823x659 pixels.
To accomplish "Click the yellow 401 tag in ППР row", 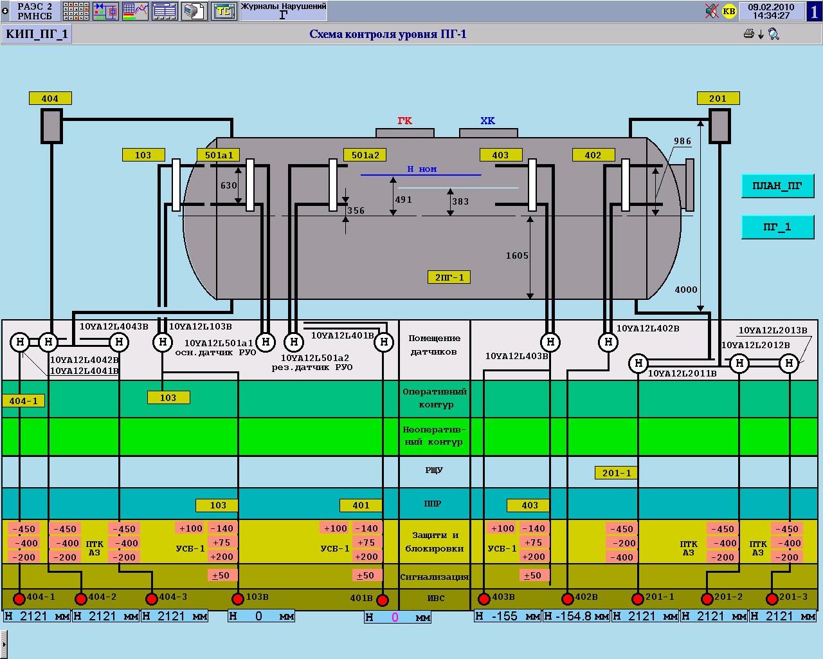I will 361,505.
